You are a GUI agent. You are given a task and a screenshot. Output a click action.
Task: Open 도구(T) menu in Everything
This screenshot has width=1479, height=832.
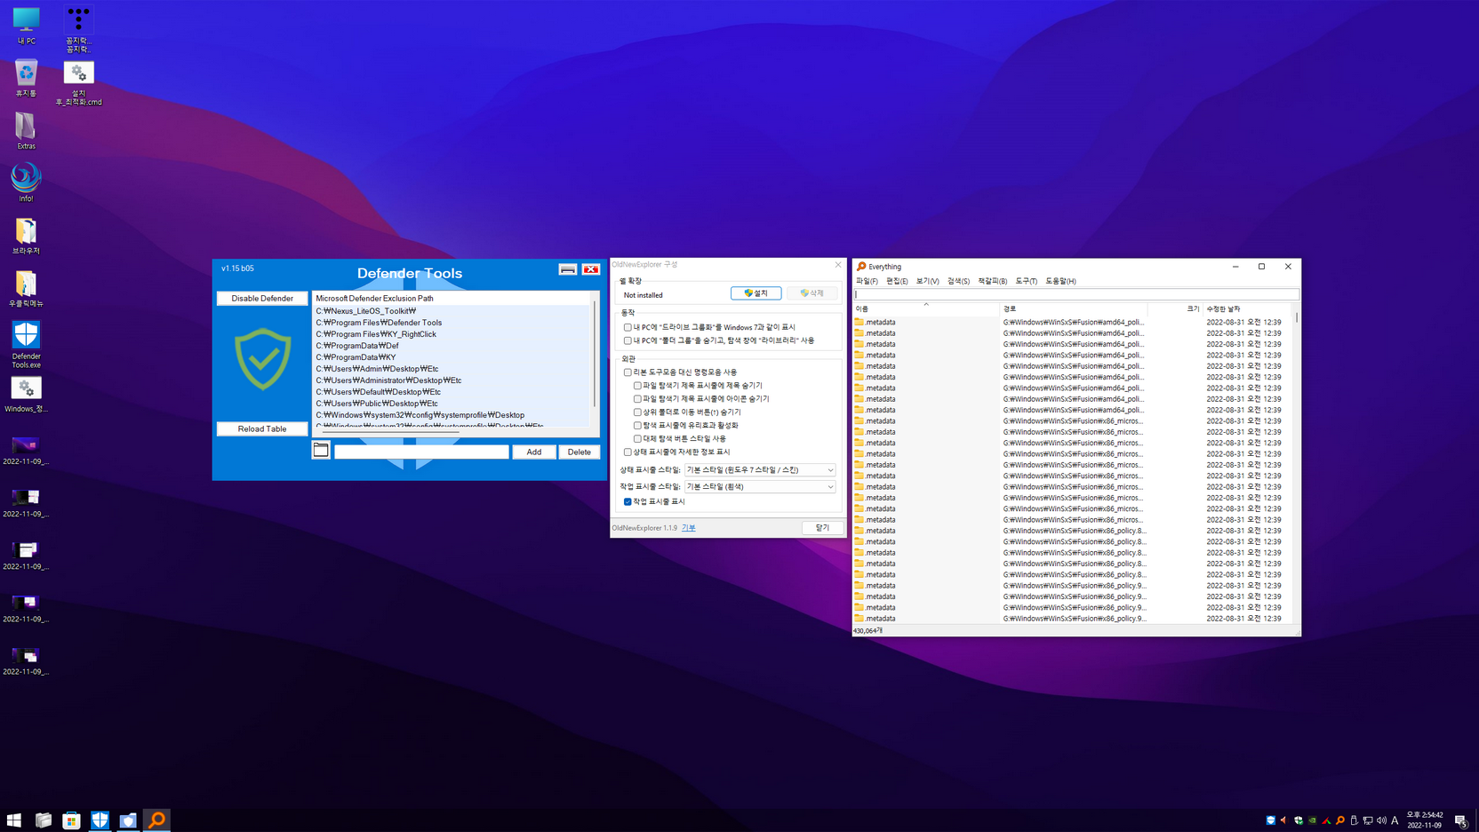[x=1026, y=281]
